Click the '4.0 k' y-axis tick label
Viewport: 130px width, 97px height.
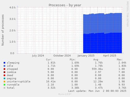point(13,8)
